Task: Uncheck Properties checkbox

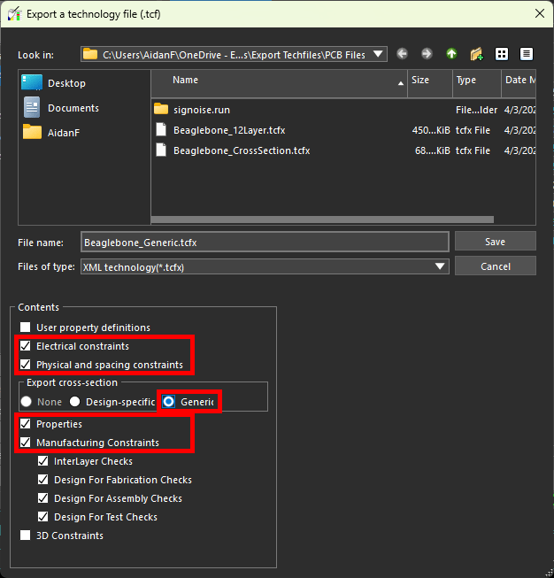Action: pyautogui.click(x=26, y=424)
